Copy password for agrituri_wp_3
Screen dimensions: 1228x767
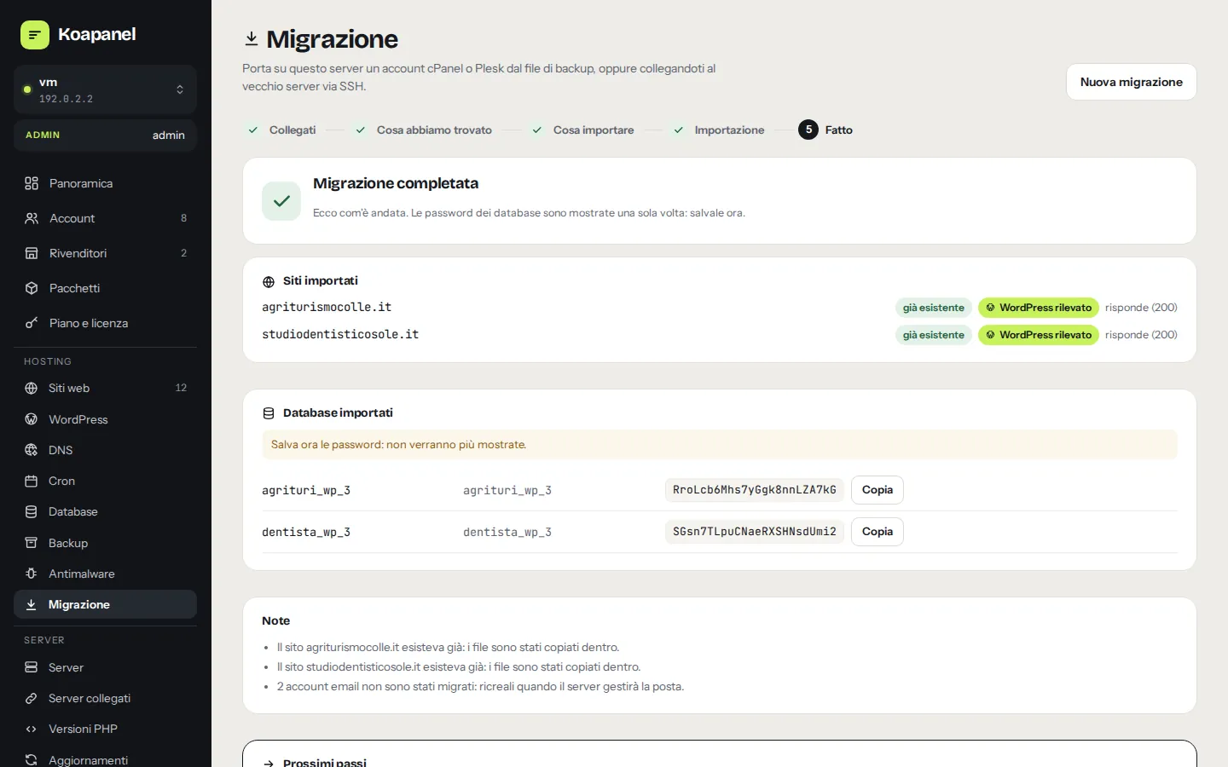click(877, 490)
